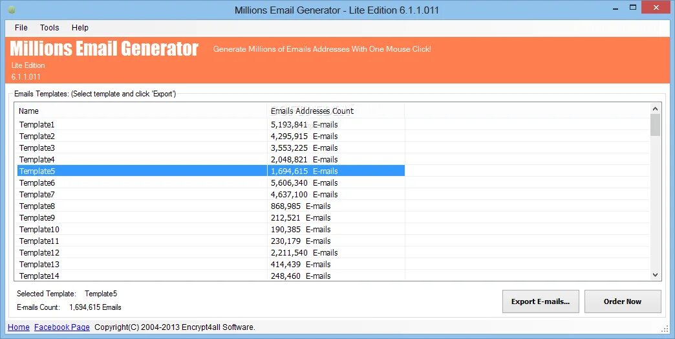Select the Template2 row

[211, 136]
